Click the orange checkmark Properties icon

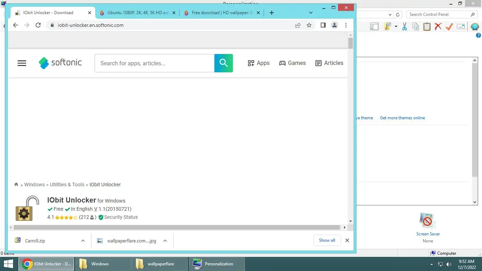point(449,26)
